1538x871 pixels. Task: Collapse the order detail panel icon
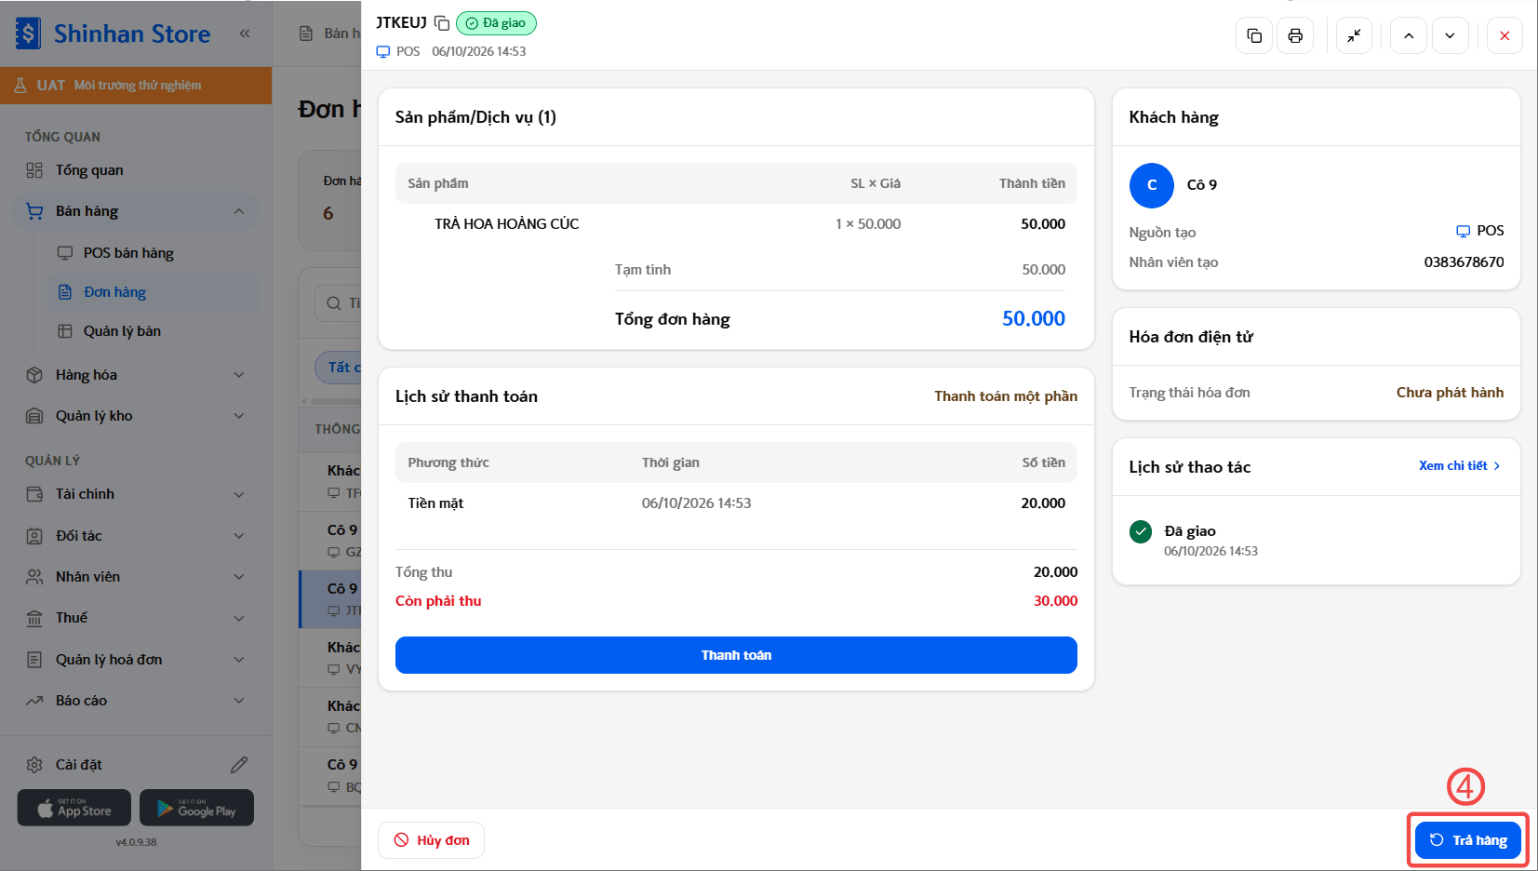(x=1354, y=35)
